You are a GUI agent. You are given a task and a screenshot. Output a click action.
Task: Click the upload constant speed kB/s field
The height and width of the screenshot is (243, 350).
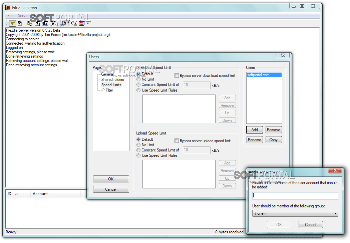pos(197,150)
